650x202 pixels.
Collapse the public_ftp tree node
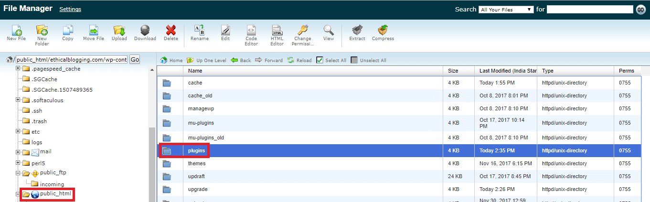(18, 173)
